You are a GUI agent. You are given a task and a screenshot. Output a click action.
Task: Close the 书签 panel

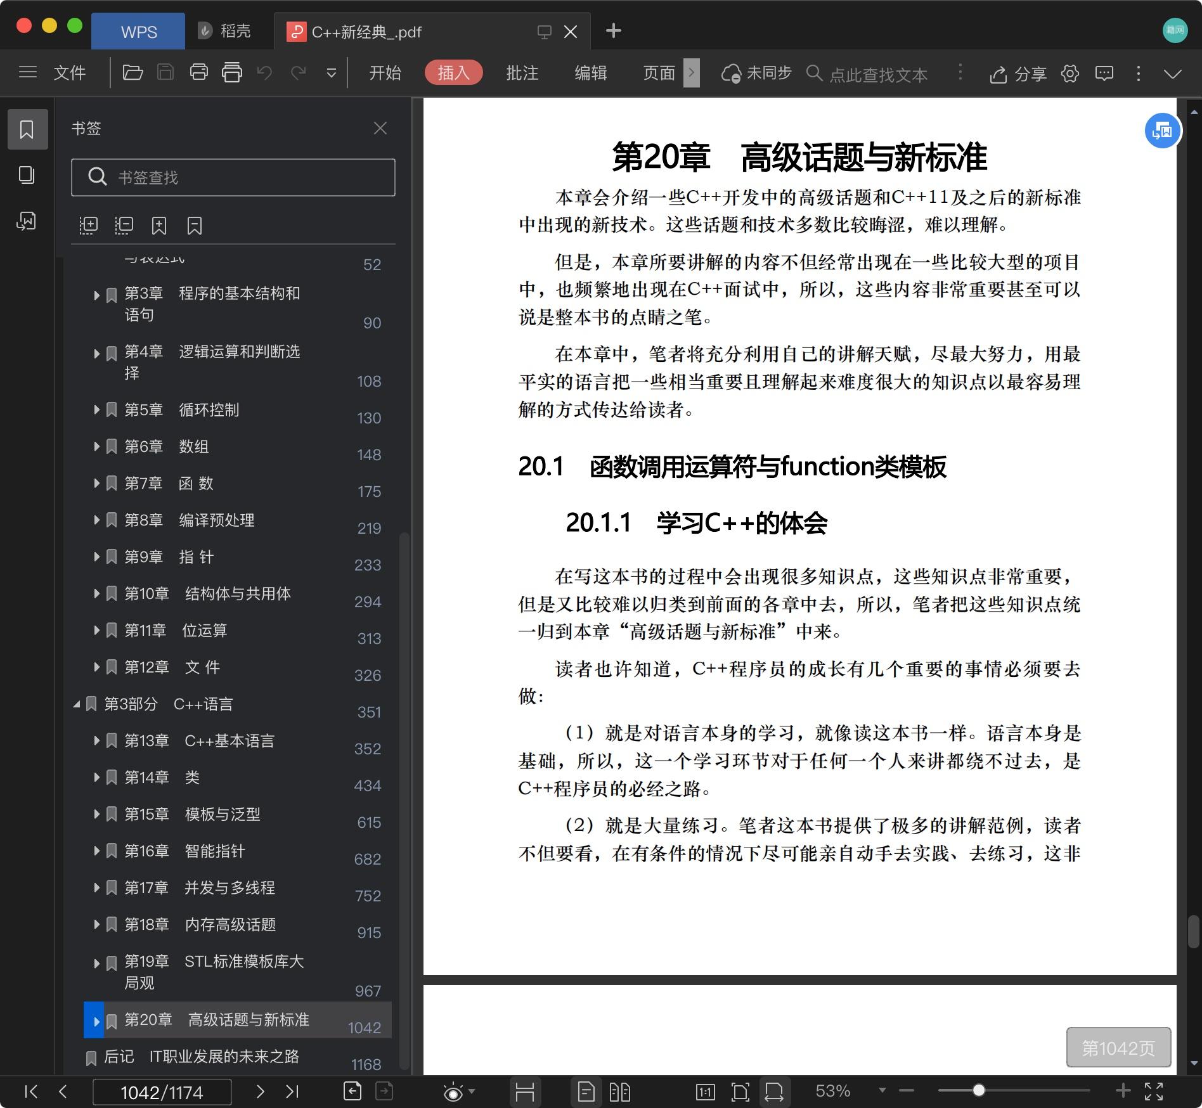(380, 129)
